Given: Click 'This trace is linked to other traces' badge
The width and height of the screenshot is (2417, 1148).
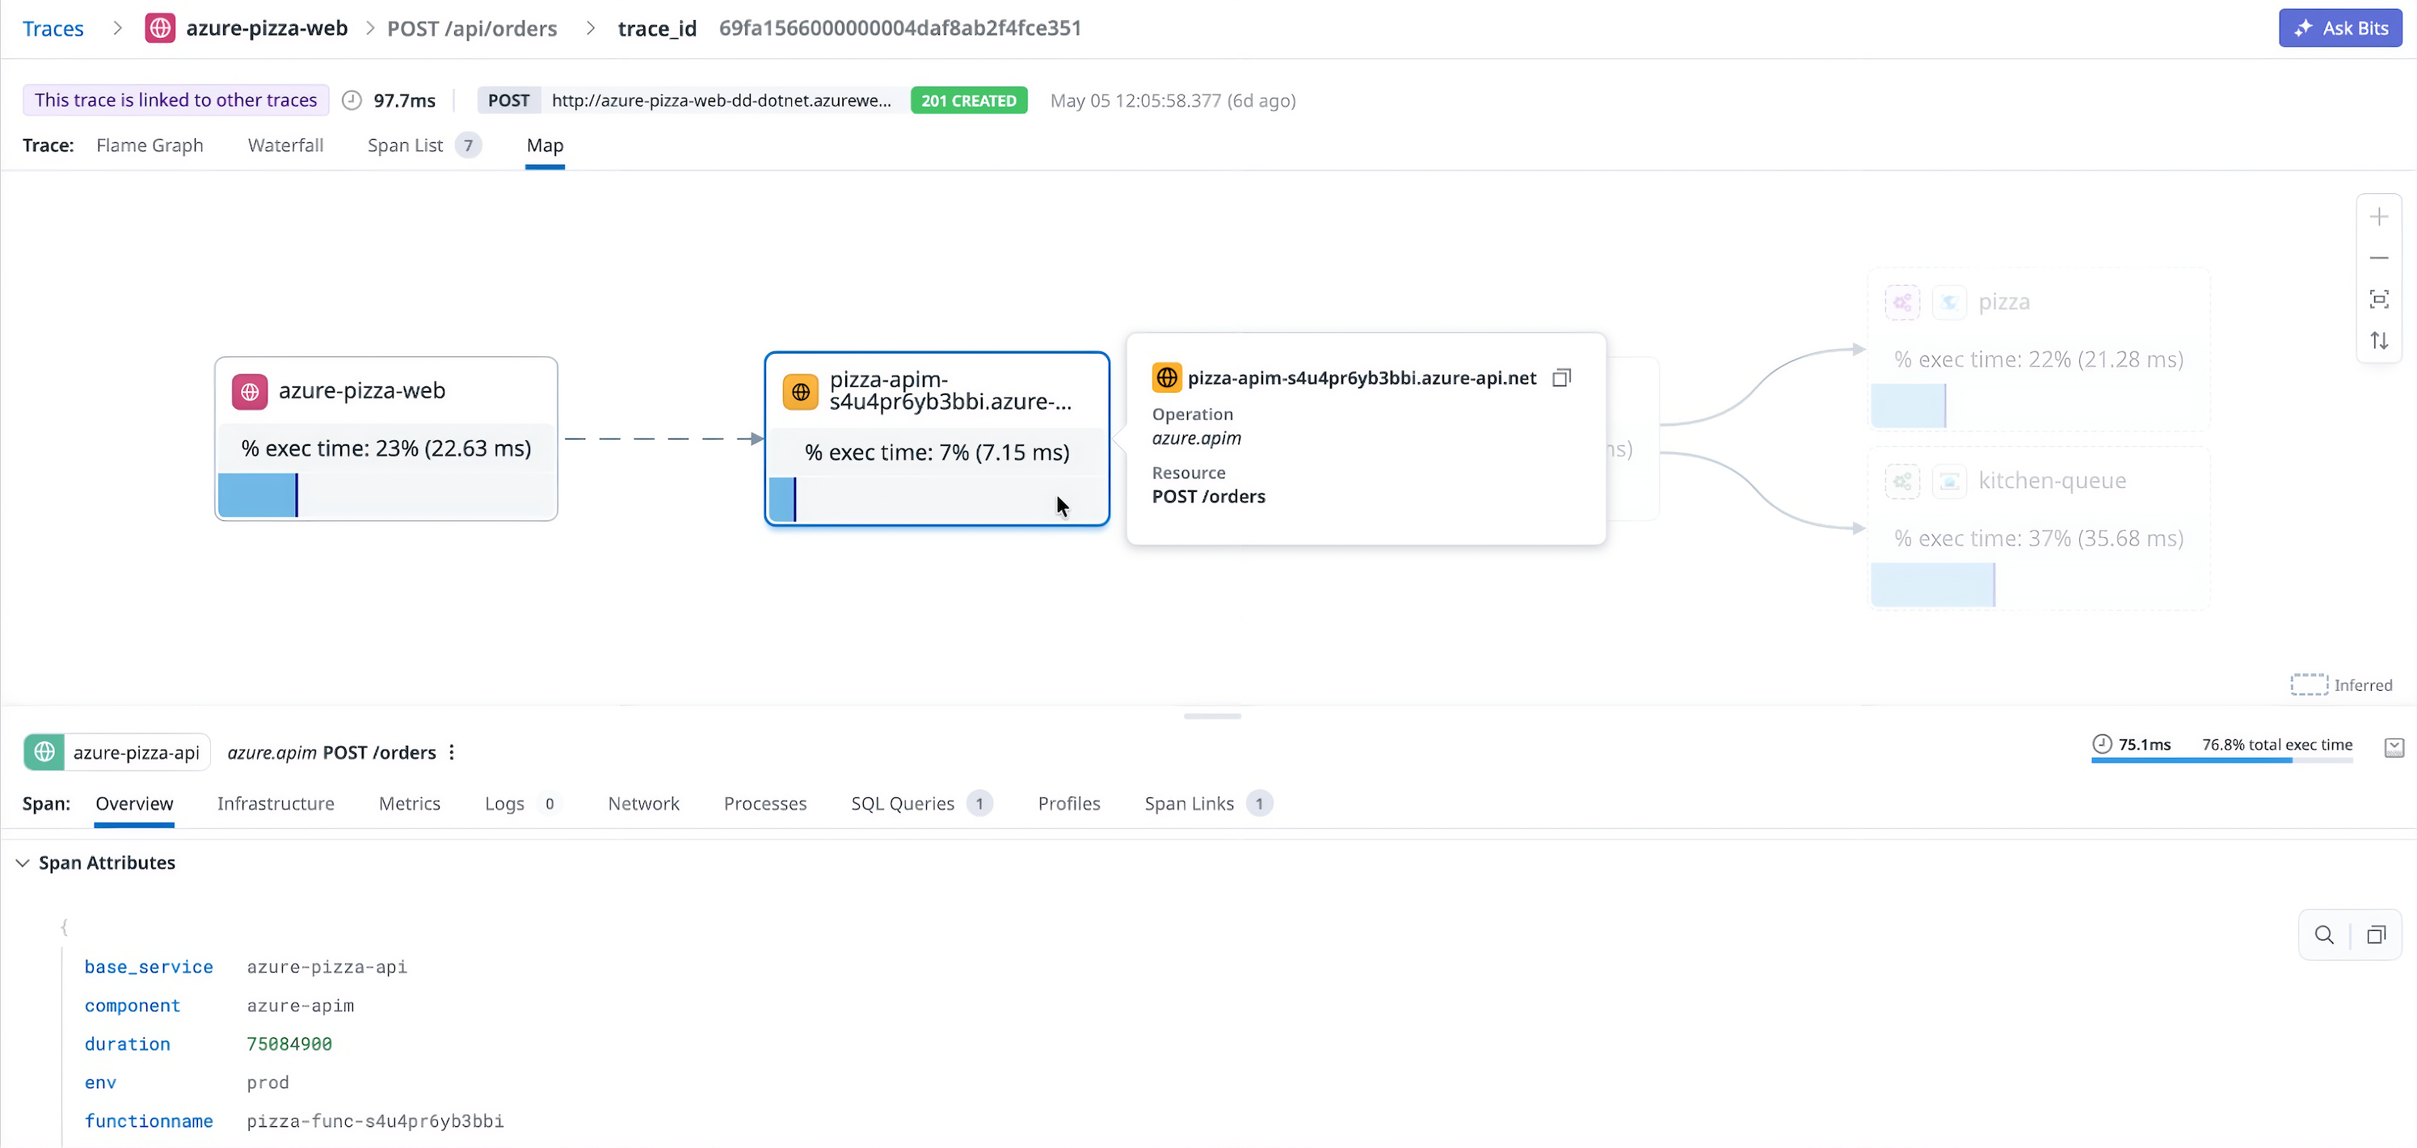Looking at the screenshot, I should [x=175, y=99].
